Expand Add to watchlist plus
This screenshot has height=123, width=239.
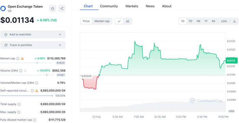(60, 34)
